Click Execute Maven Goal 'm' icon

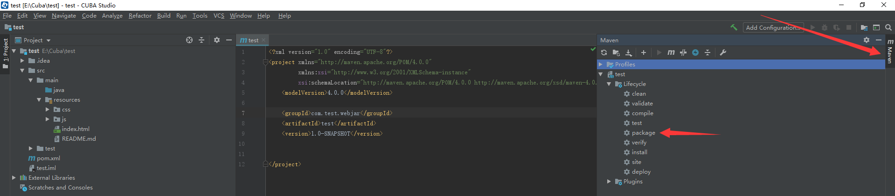[x=671, y=52]
